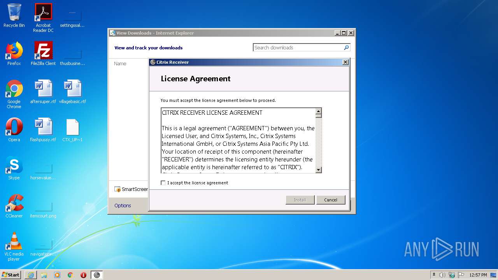
Task: Switch to Citrix Receiver taskbar item
Action: pyautogui.click(x=97, y=275)
